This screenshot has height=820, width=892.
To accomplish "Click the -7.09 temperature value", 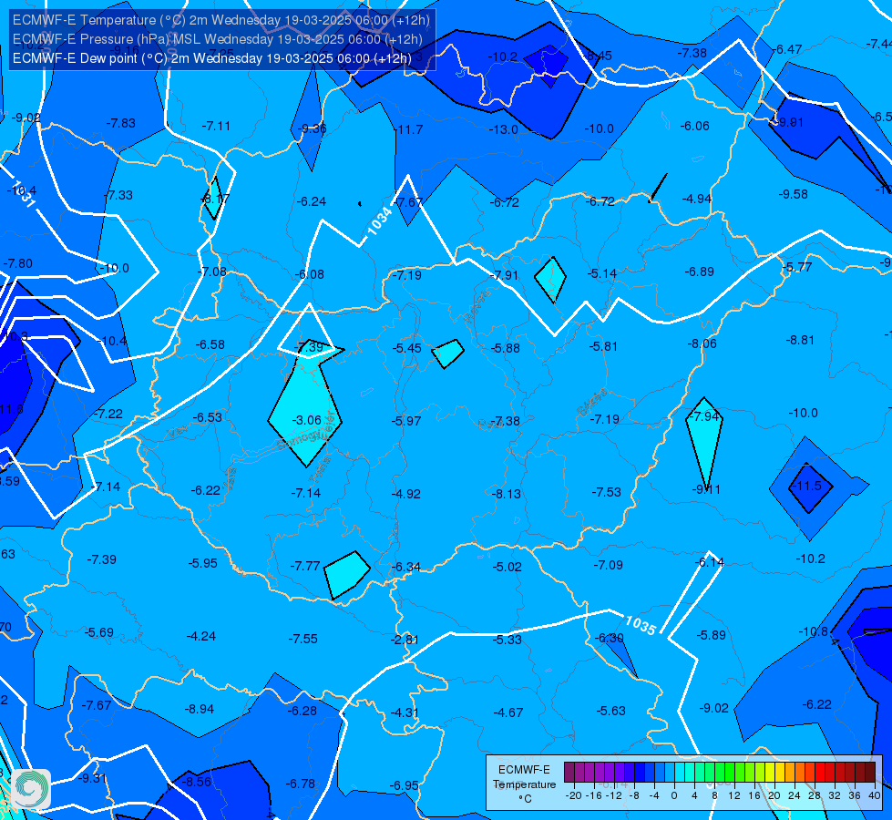I will (608, 565).
